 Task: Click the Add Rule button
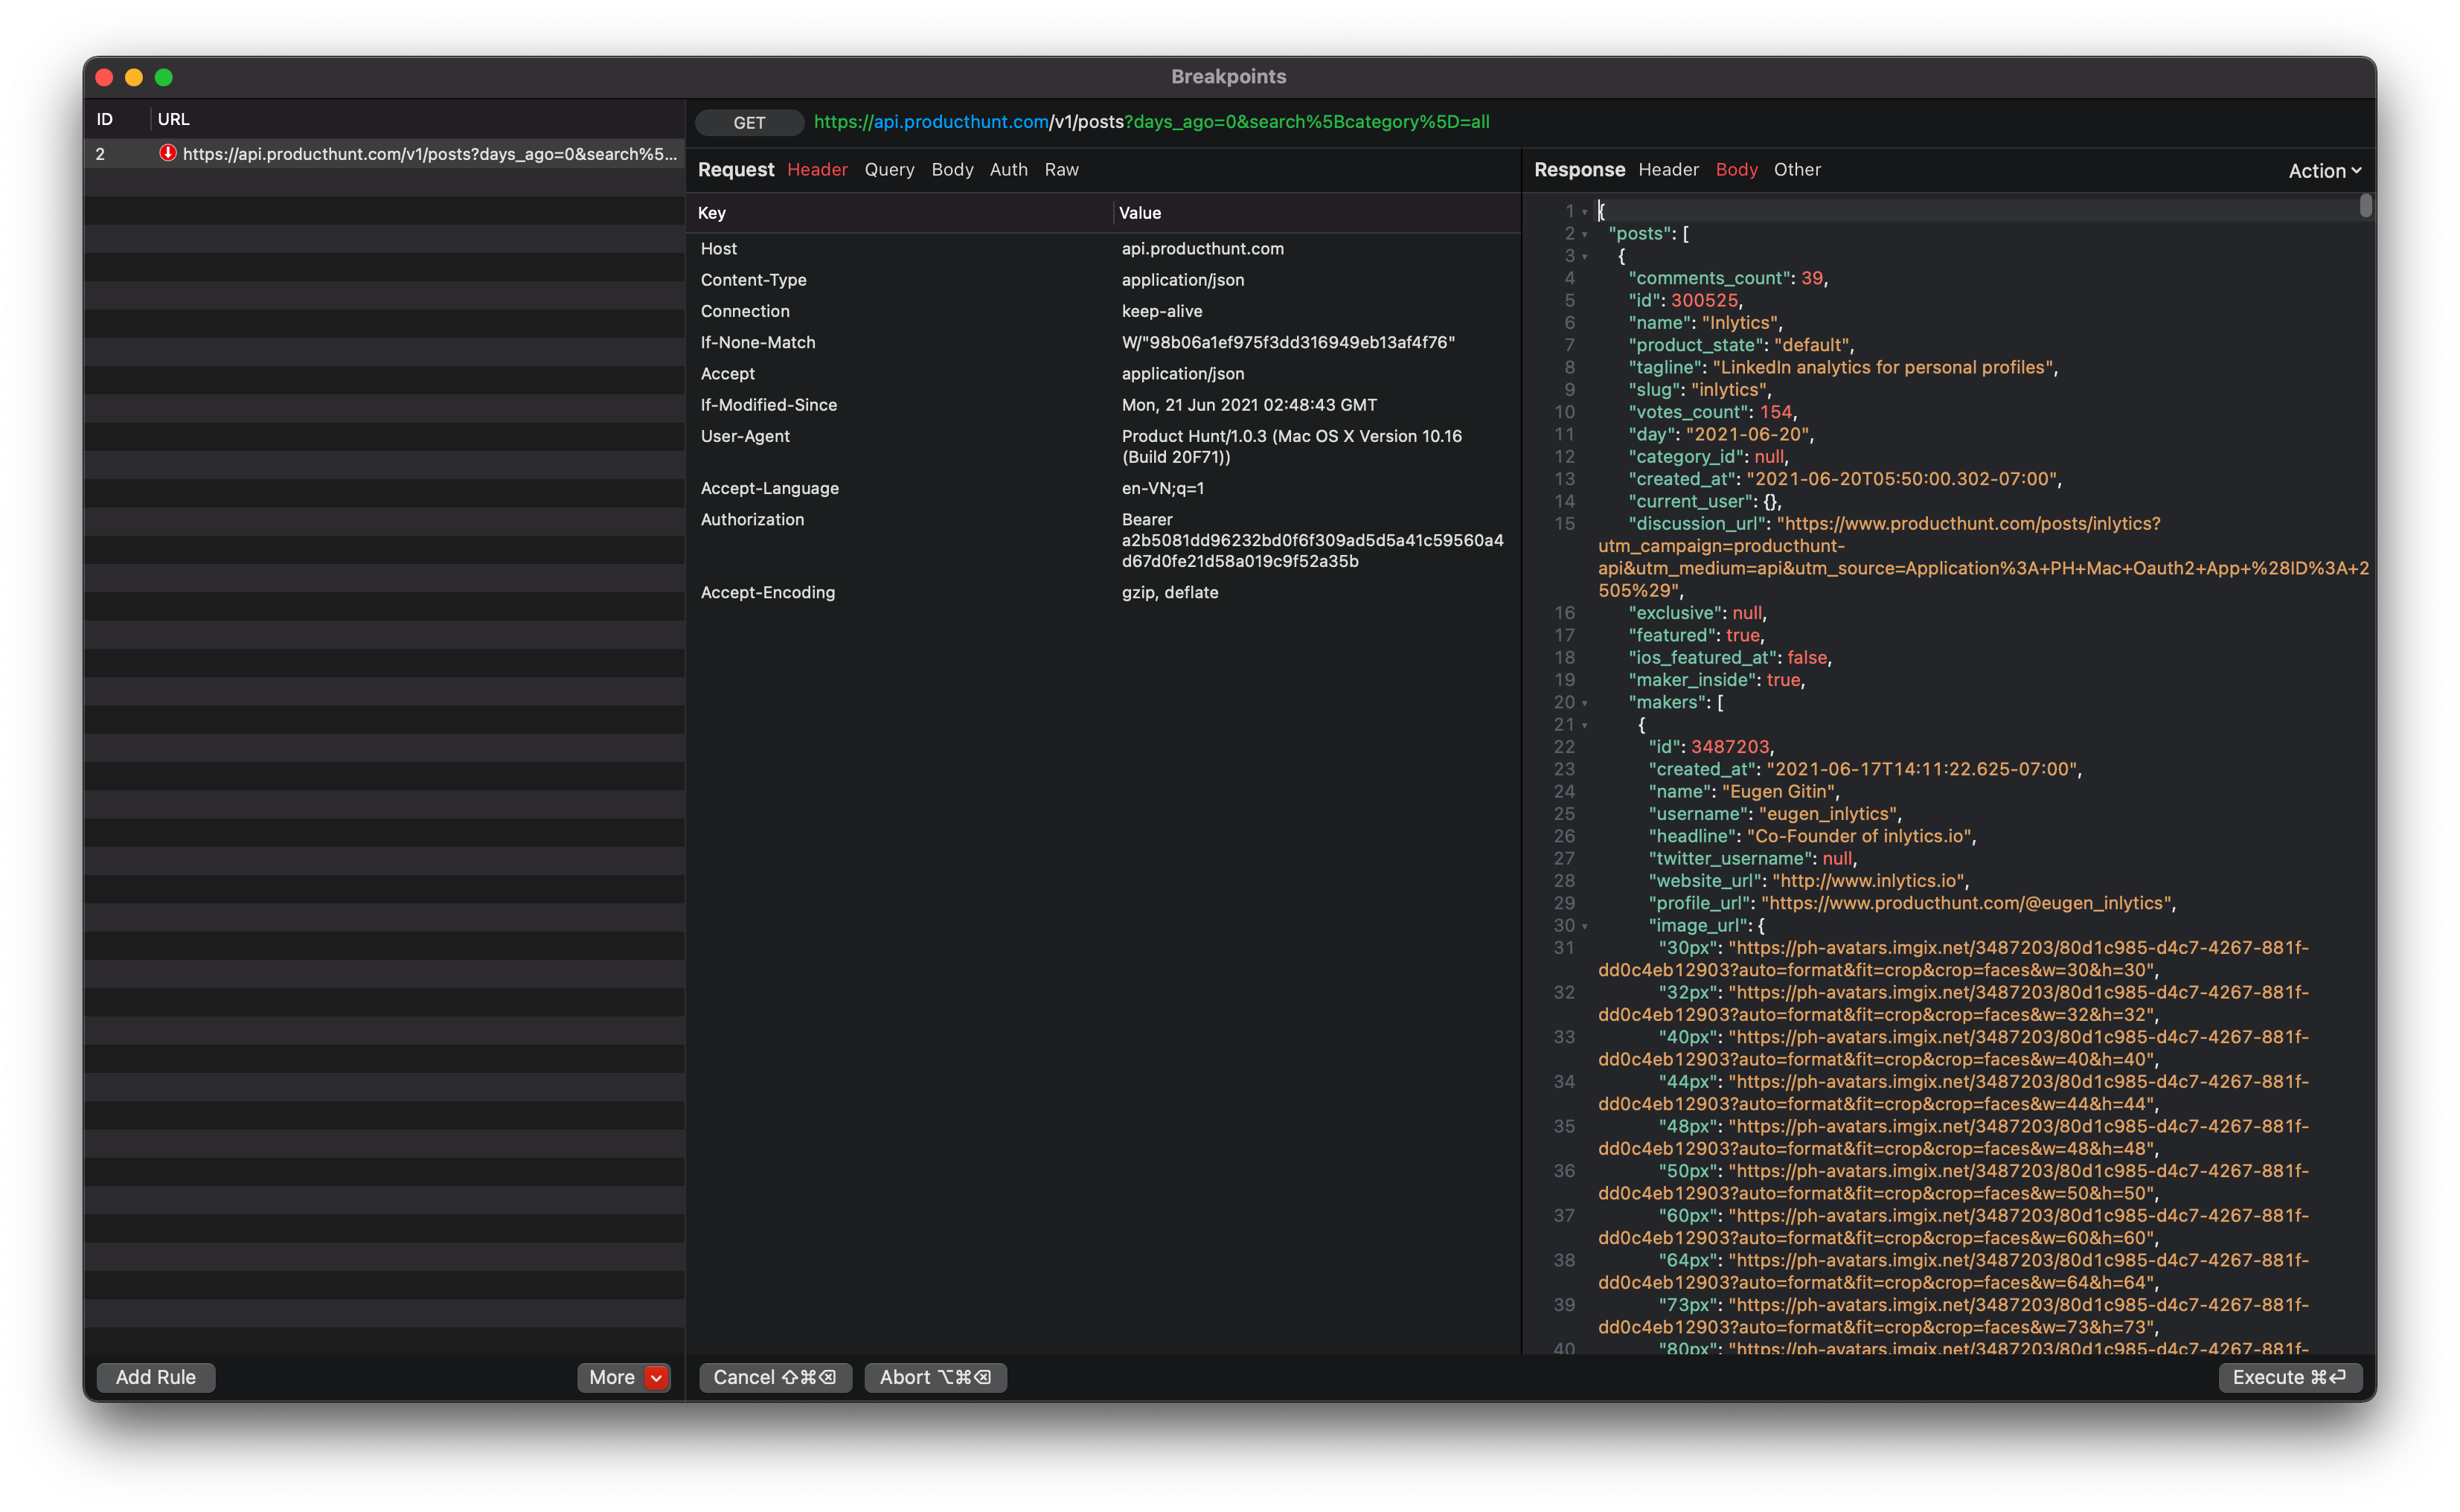click(156, 1377)
